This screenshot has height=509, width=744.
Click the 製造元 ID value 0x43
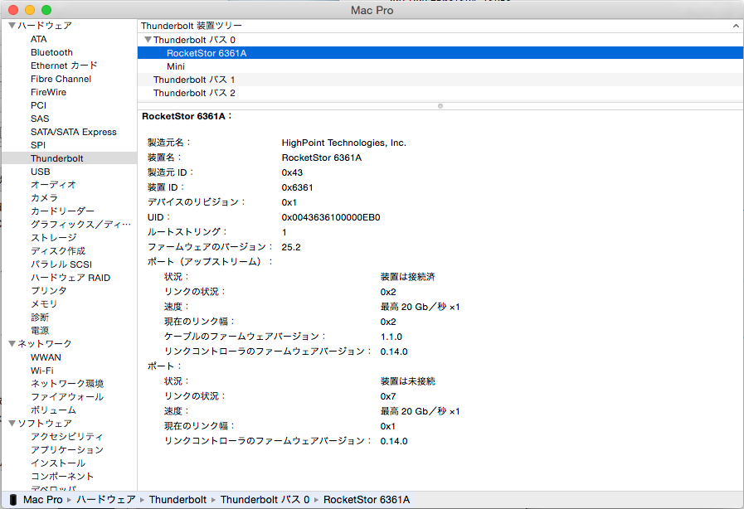292,172
